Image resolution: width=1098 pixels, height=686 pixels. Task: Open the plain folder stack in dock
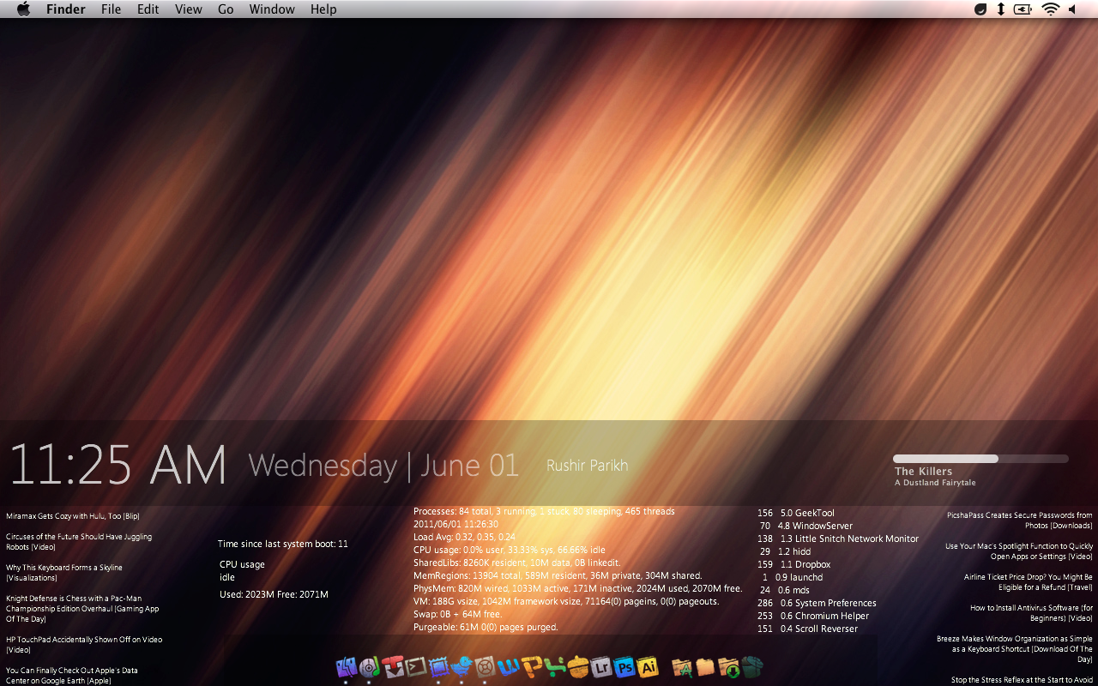point(705,666)
